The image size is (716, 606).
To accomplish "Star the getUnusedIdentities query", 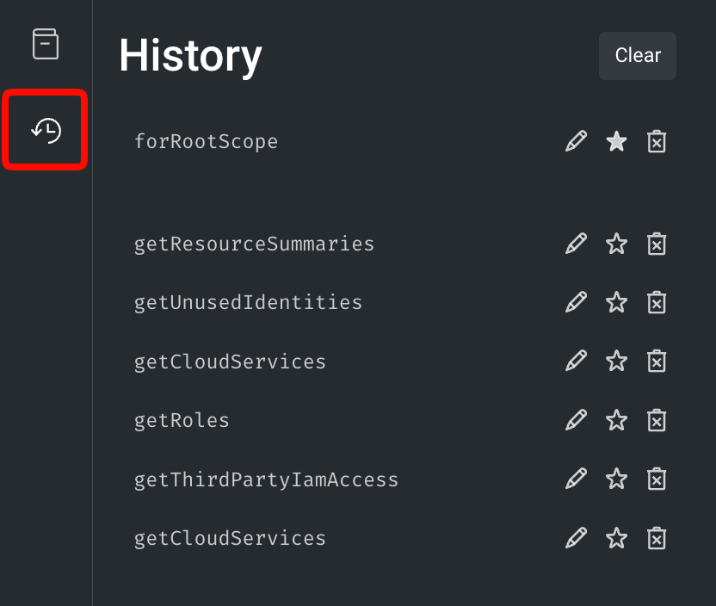I will tap(616, 302).
